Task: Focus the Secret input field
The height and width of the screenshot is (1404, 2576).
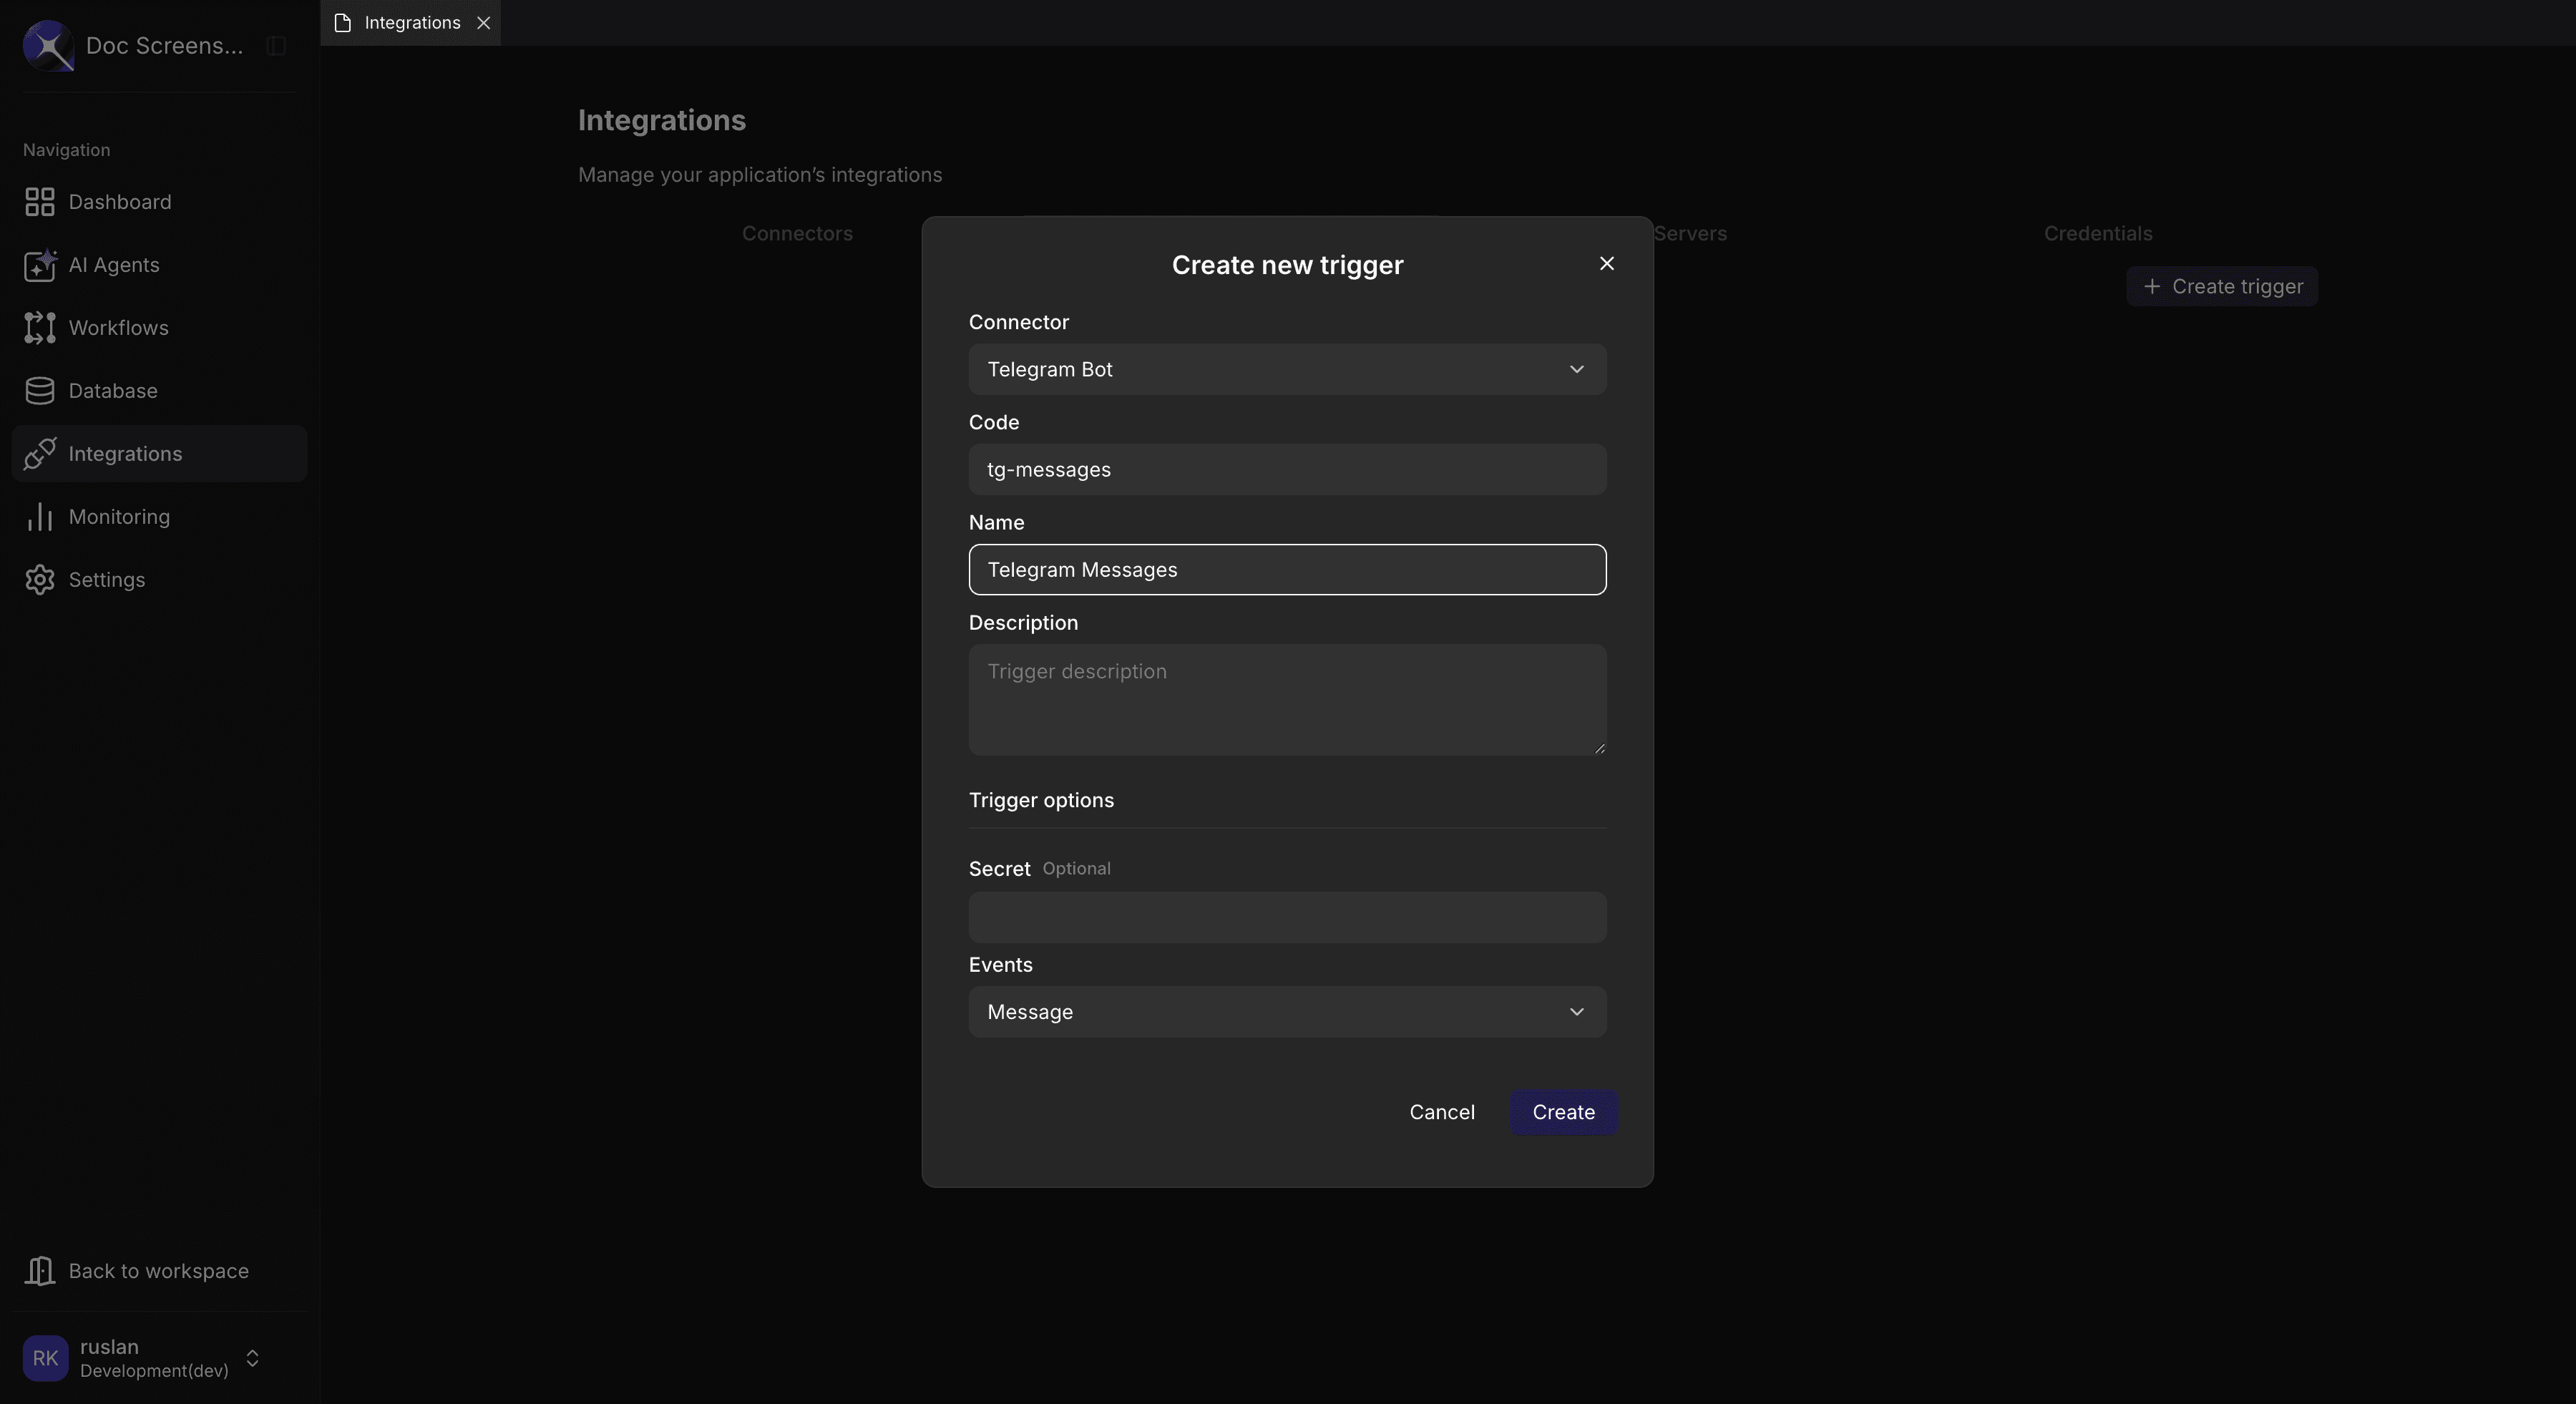Action: pos(1286,917)
